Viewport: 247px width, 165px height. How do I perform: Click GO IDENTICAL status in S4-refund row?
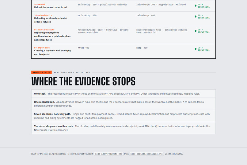[202, 6]
